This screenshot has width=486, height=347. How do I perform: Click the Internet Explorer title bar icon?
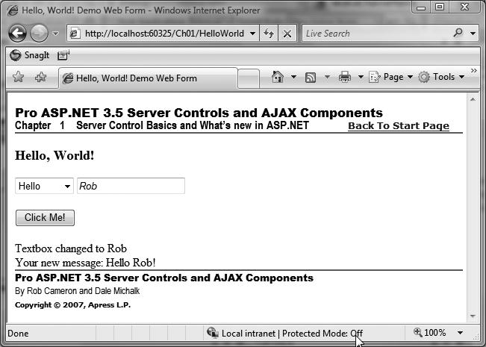coord(13,10)
